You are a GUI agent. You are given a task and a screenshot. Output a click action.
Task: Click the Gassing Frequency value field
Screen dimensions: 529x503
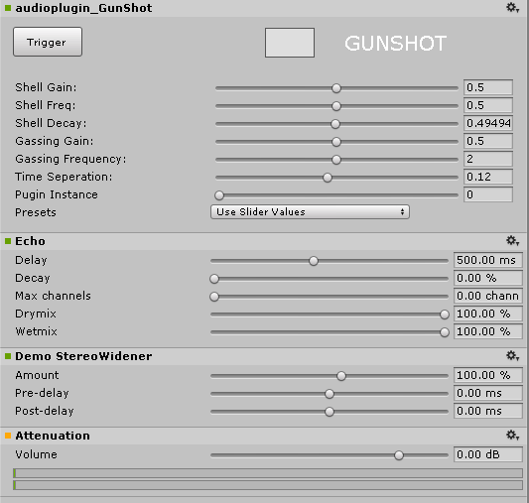(x=488, y=159)
